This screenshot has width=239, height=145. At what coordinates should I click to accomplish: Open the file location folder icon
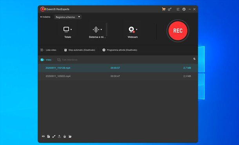[70, 136]
